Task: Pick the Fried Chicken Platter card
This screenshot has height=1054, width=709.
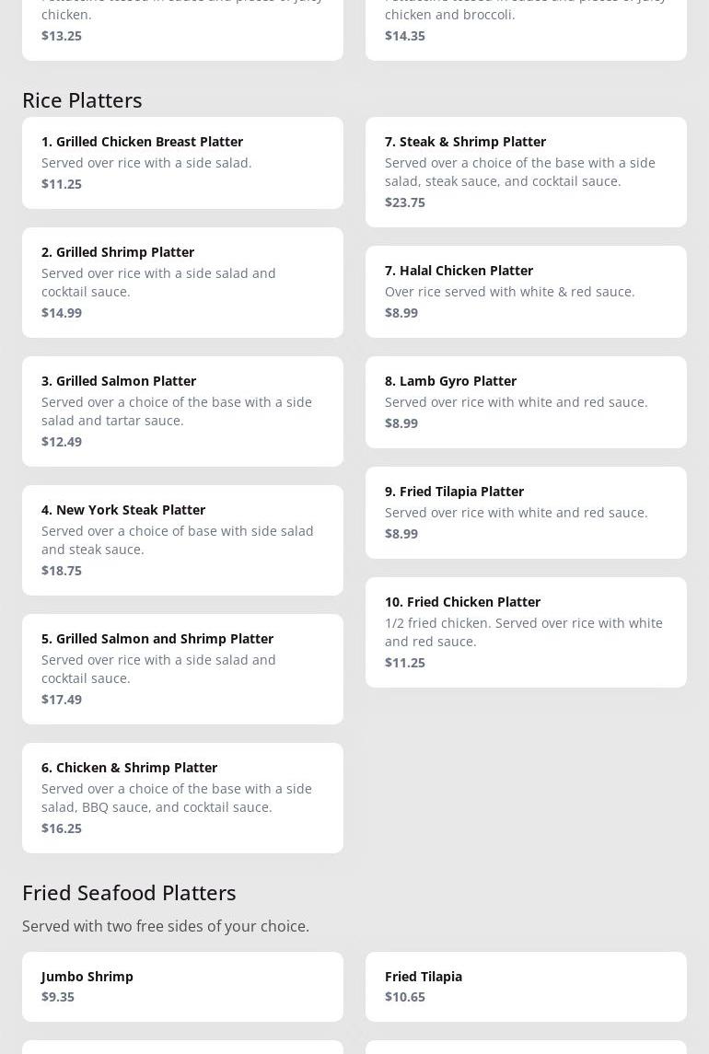Action: 526,631
